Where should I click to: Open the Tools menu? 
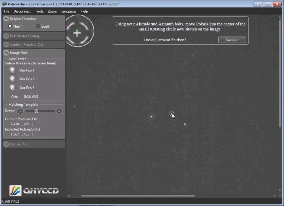click(x=39, y=11)
